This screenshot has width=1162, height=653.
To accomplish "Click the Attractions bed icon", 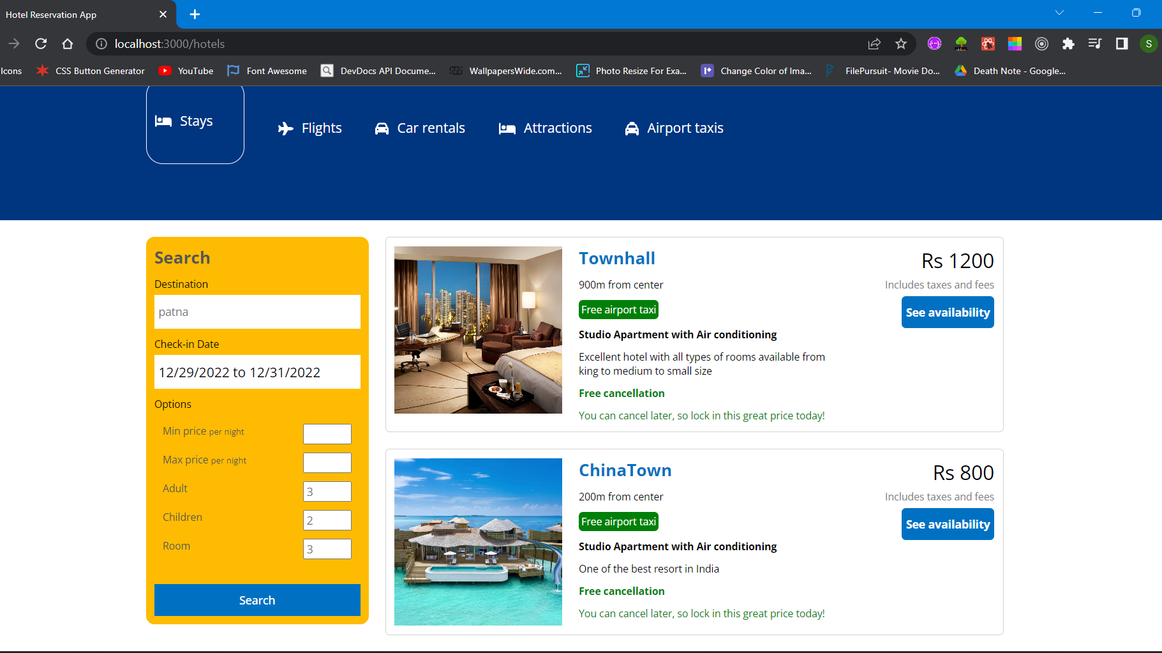I will click(x=507, y=128).
